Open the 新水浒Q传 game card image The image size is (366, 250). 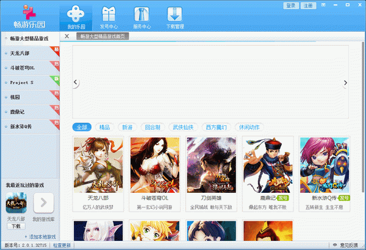325,165
